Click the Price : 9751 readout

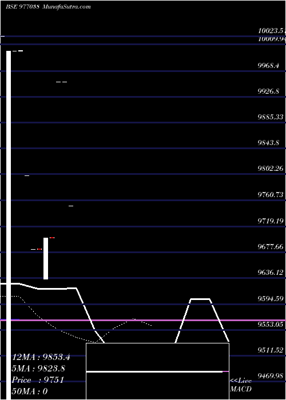[38, 380]
